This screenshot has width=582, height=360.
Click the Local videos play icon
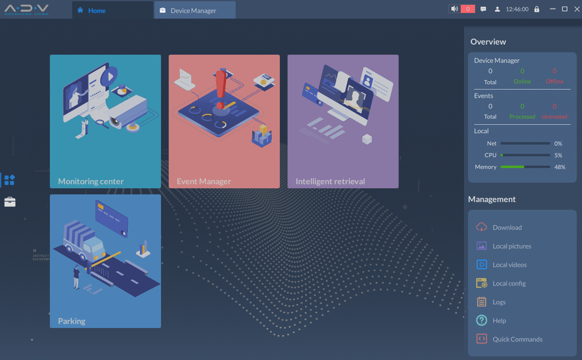(x=481, y=265)
